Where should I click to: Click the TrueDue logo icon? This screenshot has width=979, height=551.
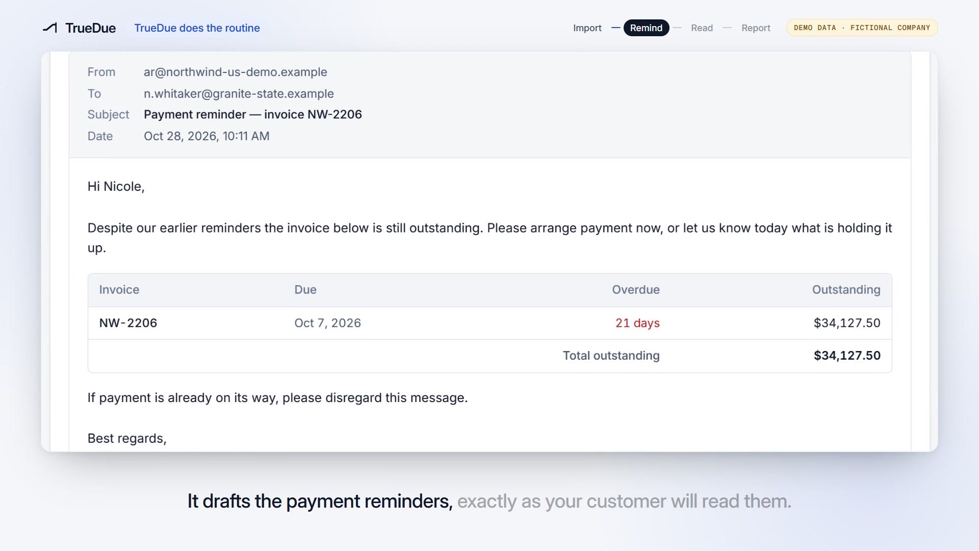[x=50, y=28]
